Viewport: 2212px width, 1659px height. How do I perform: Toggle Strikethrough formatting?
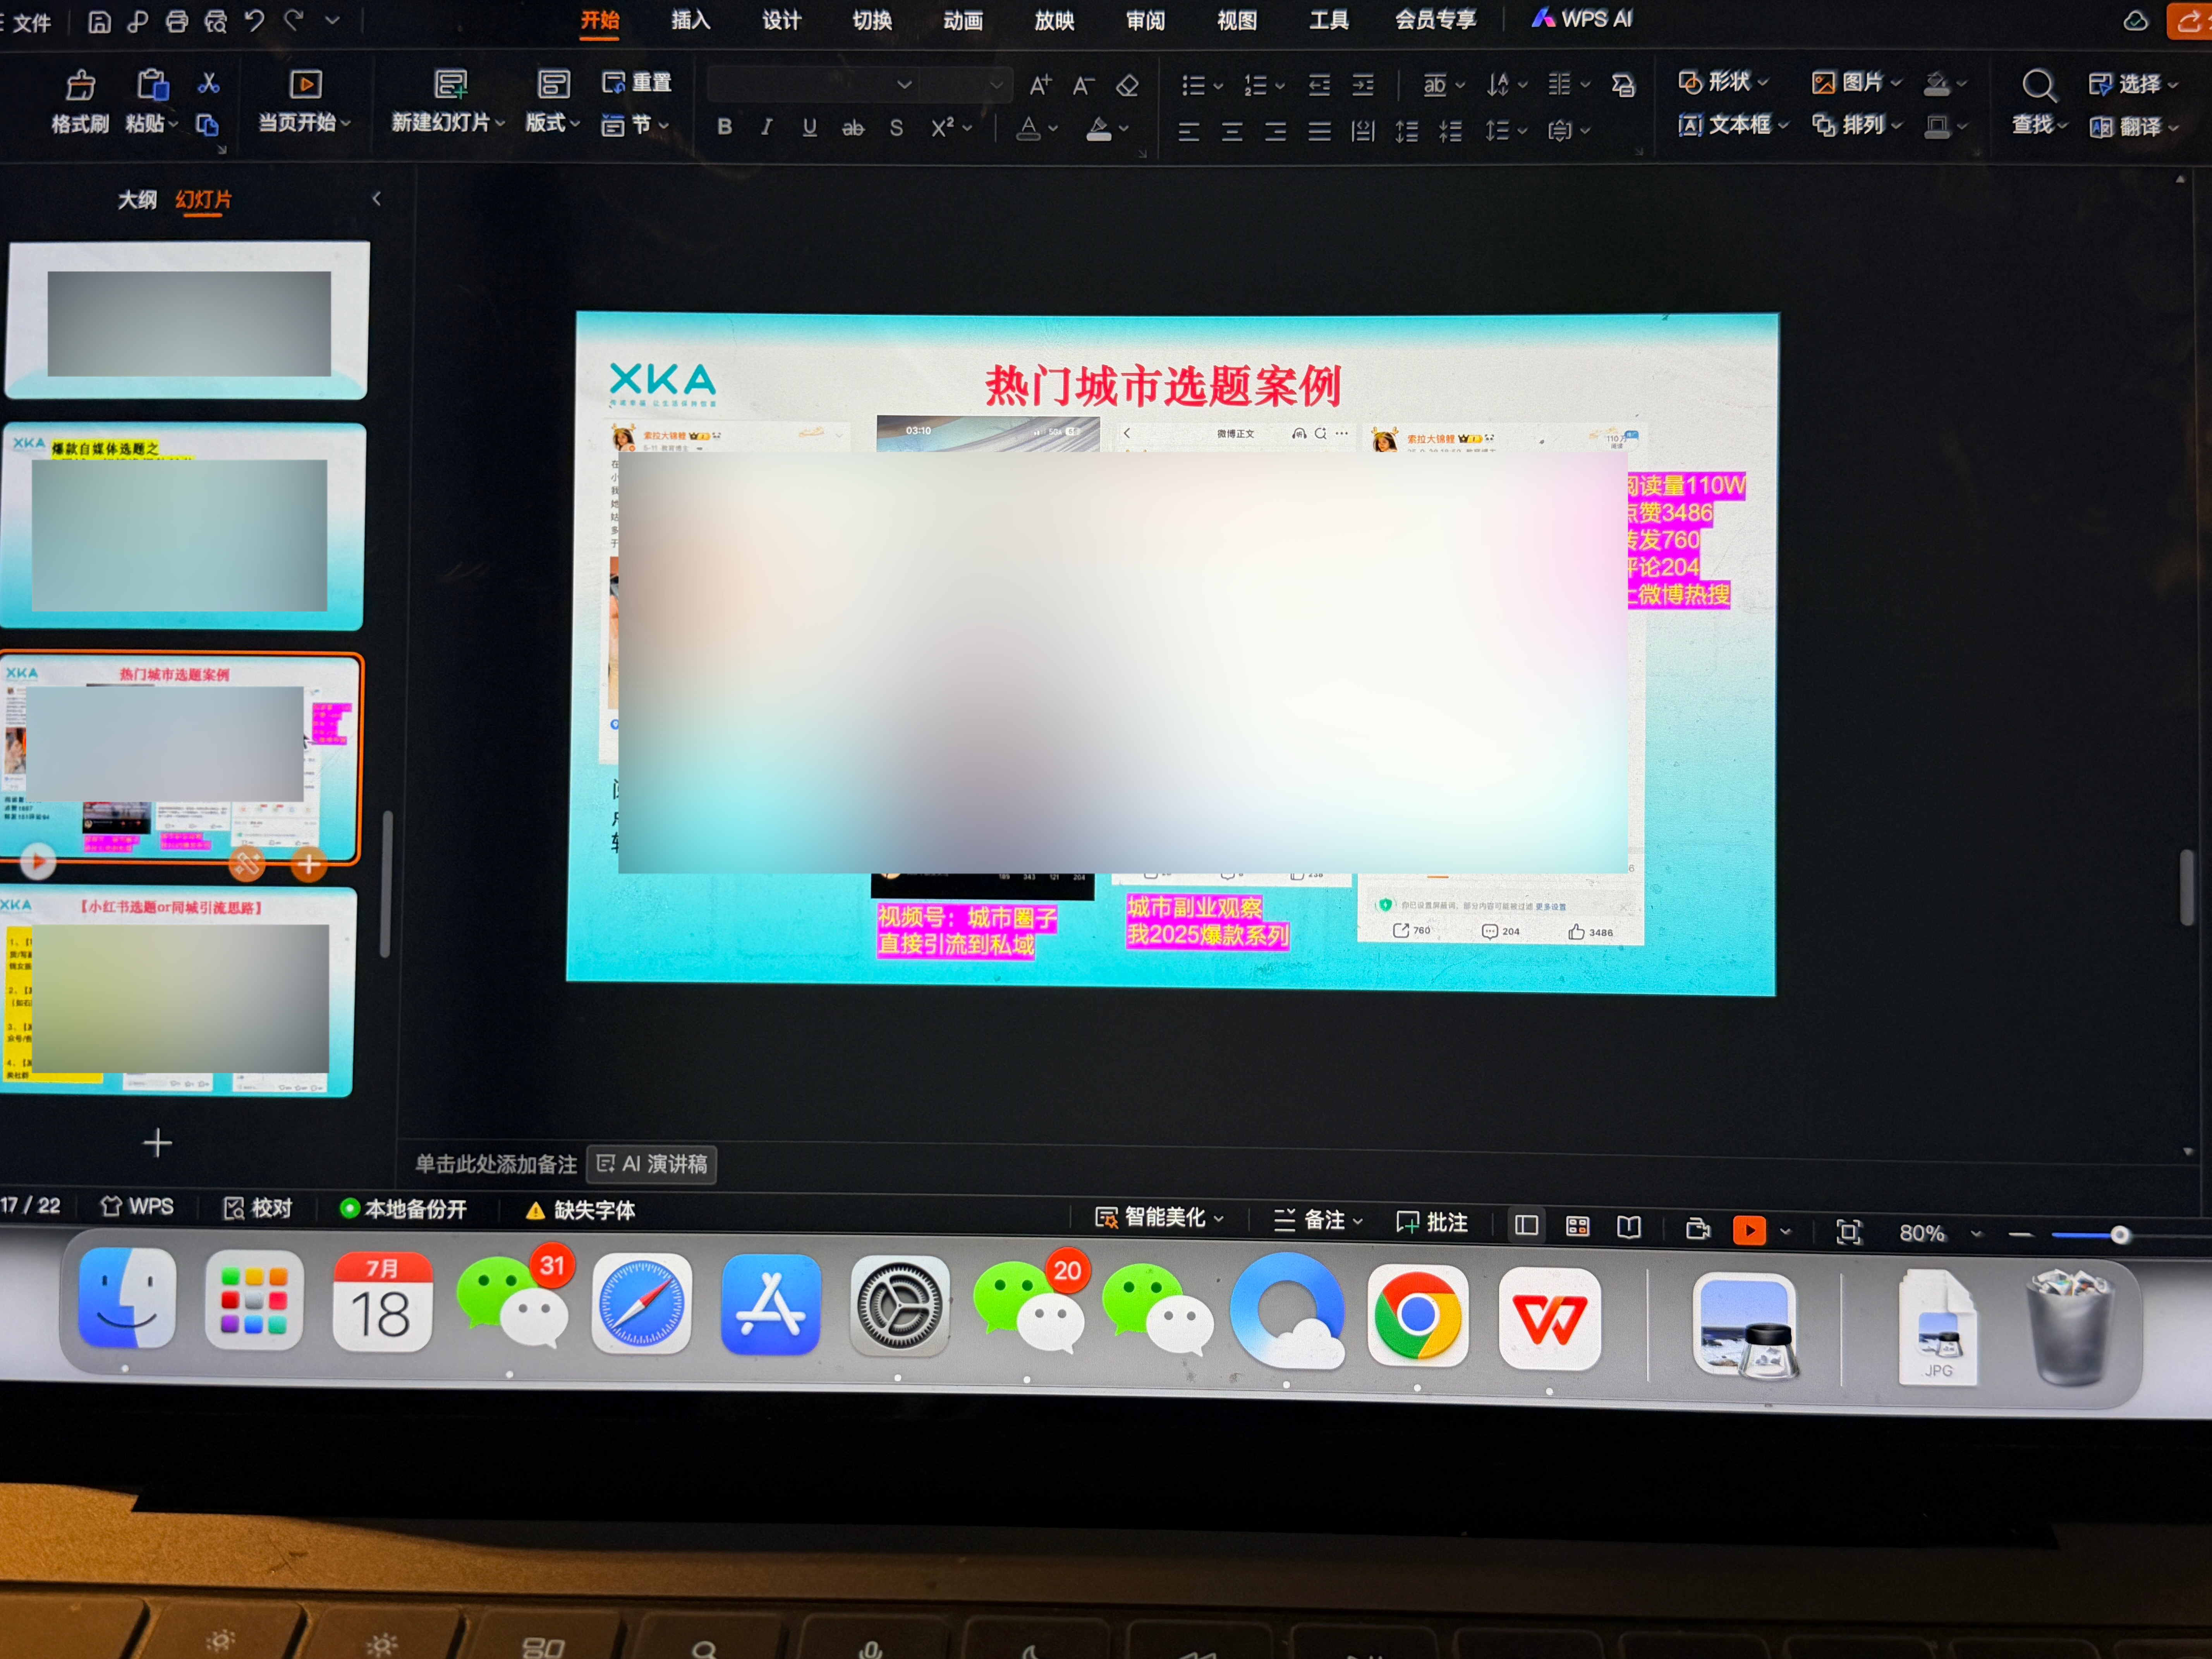853,128
